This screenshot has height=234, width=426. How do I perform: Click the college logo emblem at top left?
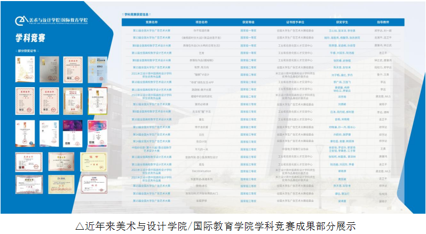click(x=21, y=20)
